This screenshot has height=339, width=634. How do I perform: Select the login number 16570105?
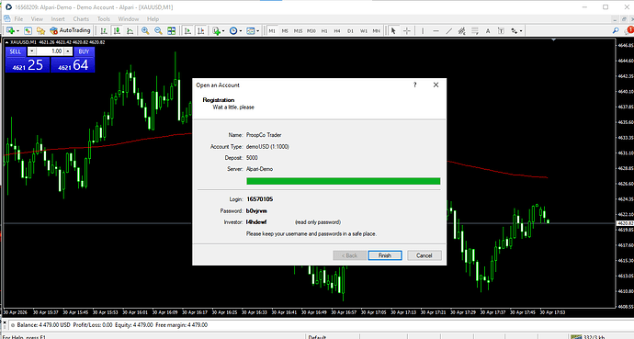pyautogui.click(x=260, y=199)
